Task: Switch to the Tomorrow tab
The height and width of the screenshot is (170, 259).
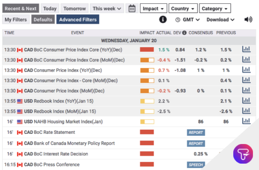Action: coord(74,8)
